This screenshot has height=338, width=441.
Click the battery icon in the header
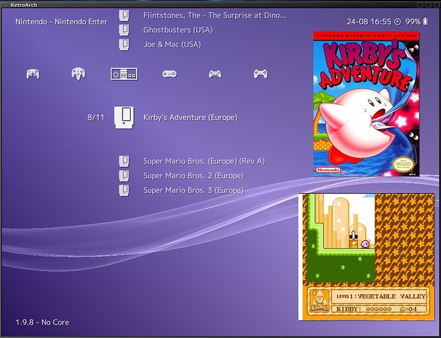425,22
